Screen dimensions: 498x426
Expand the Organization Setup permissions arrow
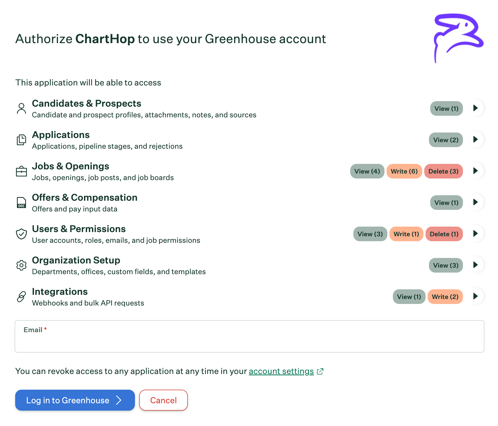tap(476, 265)
